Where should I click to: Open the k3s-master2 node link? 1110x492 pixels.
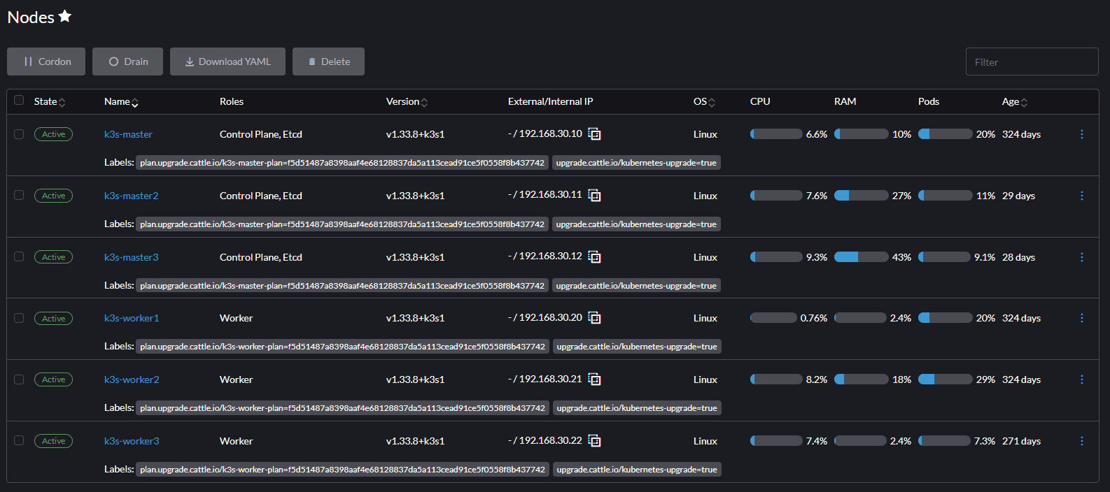pos(132,196)
